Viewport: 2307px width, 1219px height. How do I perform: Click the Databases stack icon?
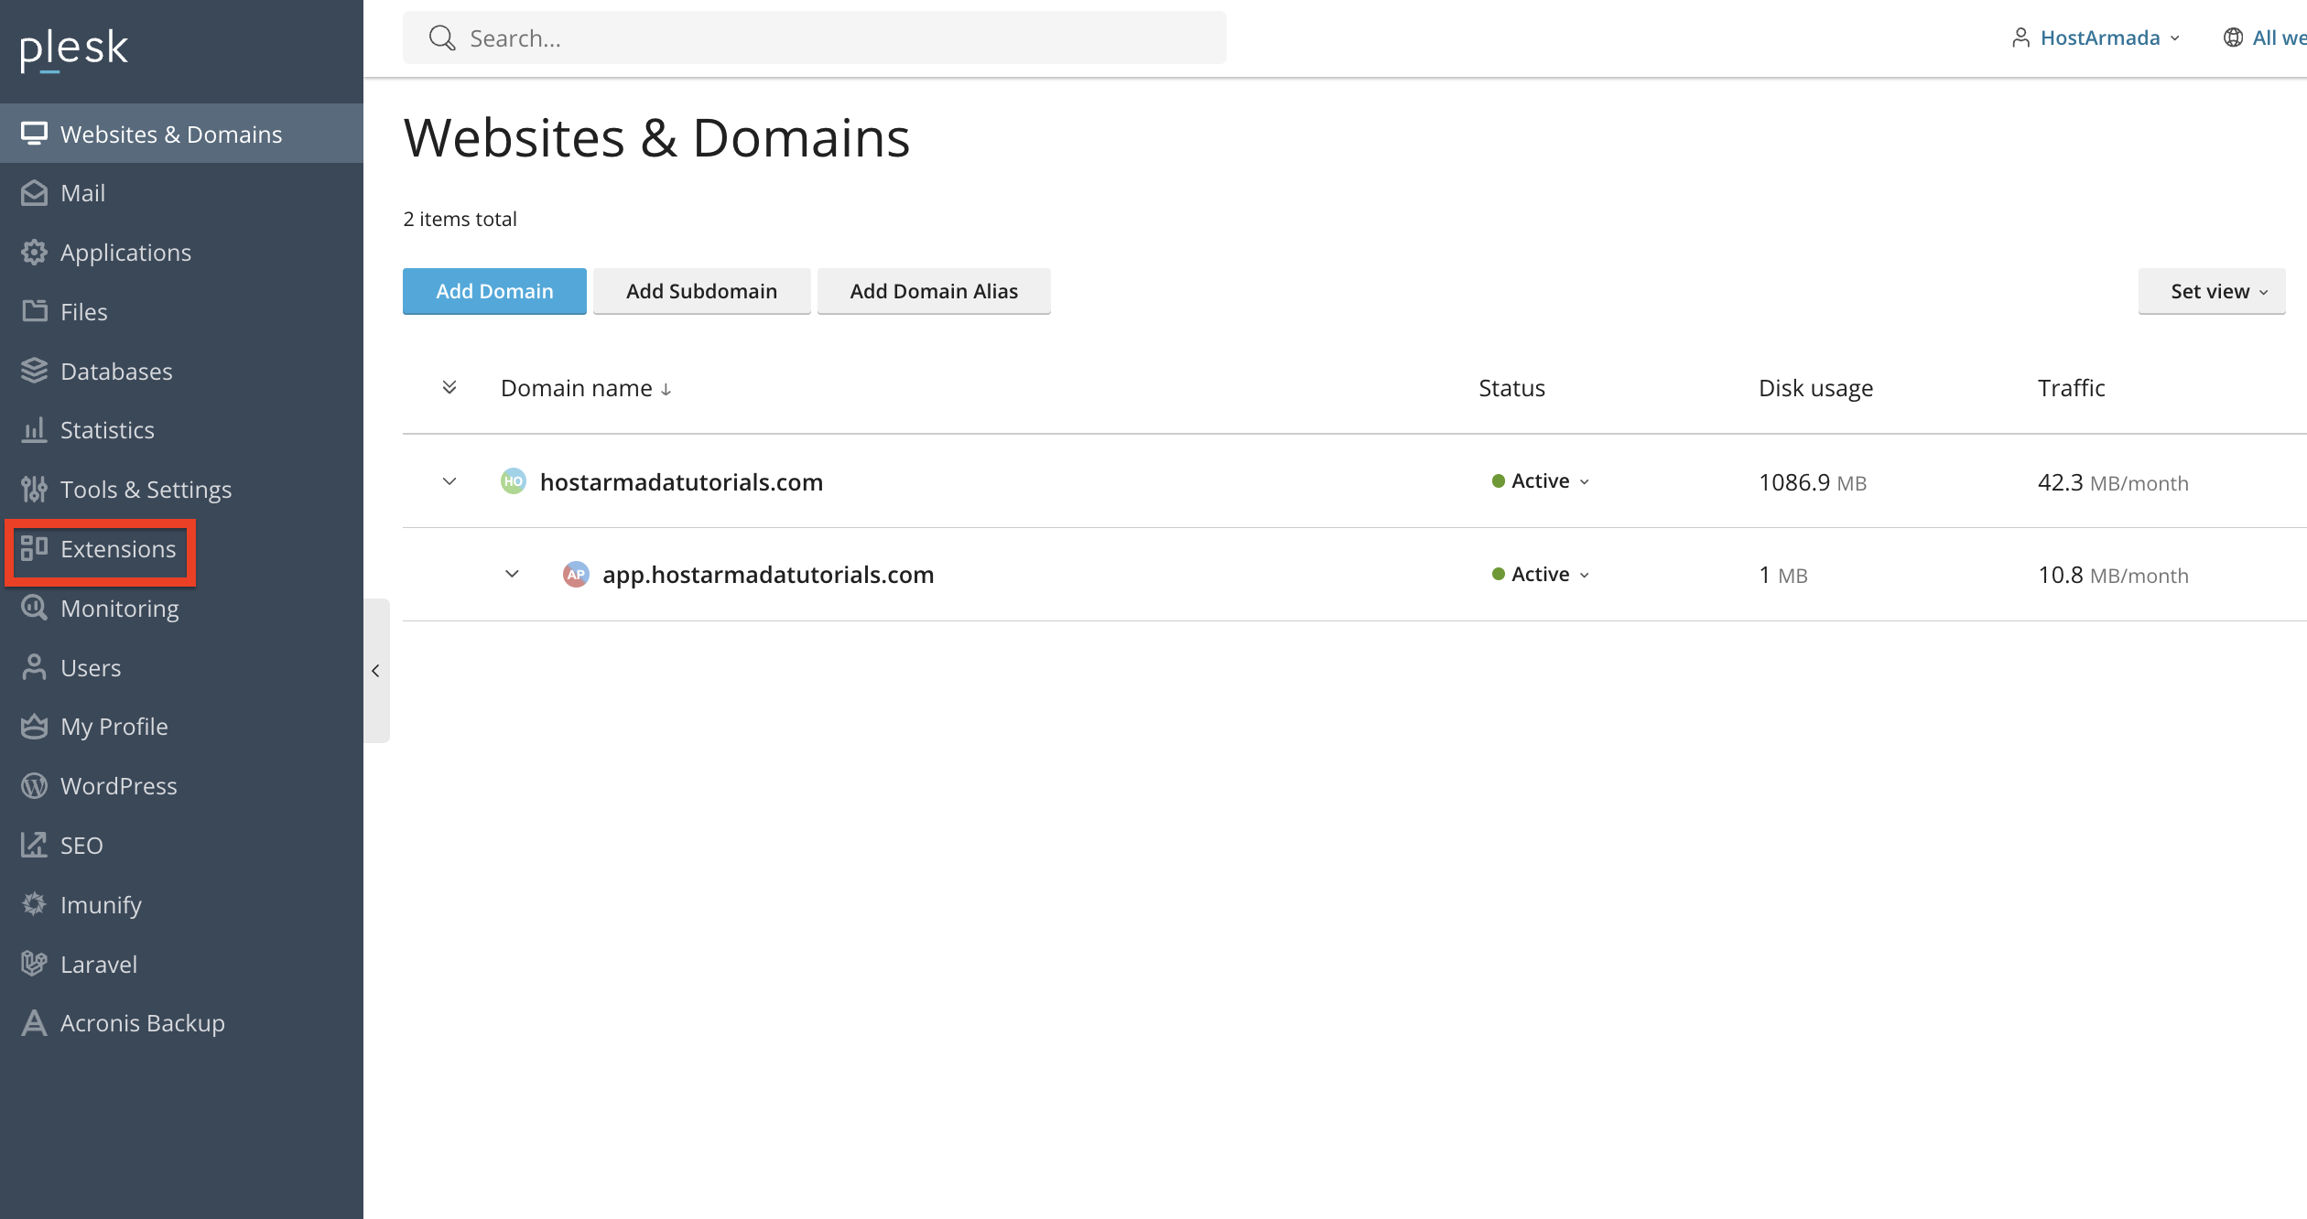[x=34, y=371]
